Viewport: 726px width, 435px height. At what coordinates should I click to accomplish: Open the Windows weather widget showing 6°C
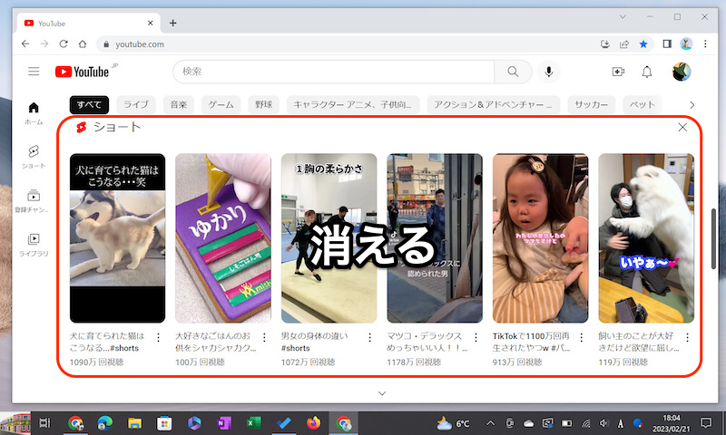(x=454, y=423)
